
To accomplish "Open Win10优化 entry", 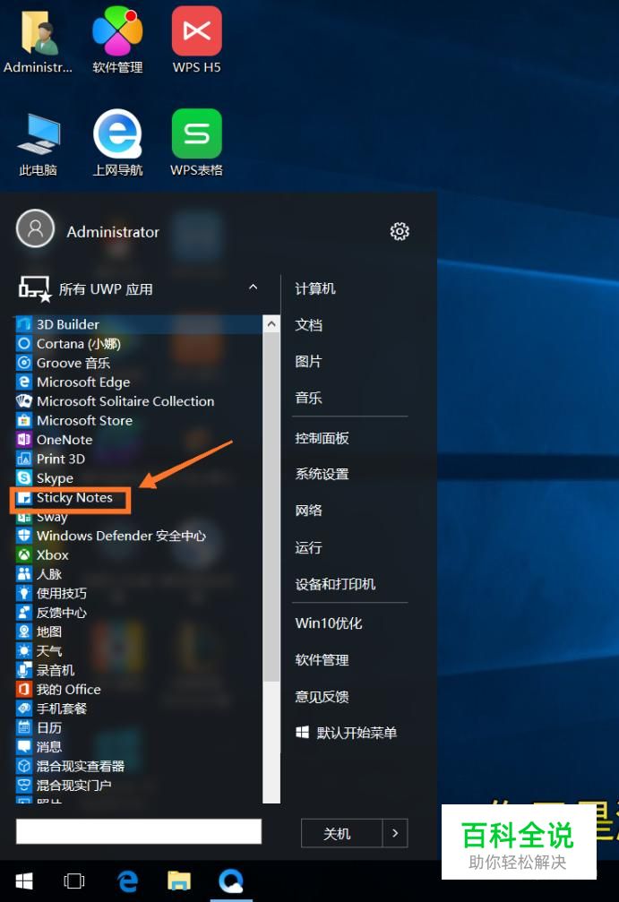I will coord(329,623).
